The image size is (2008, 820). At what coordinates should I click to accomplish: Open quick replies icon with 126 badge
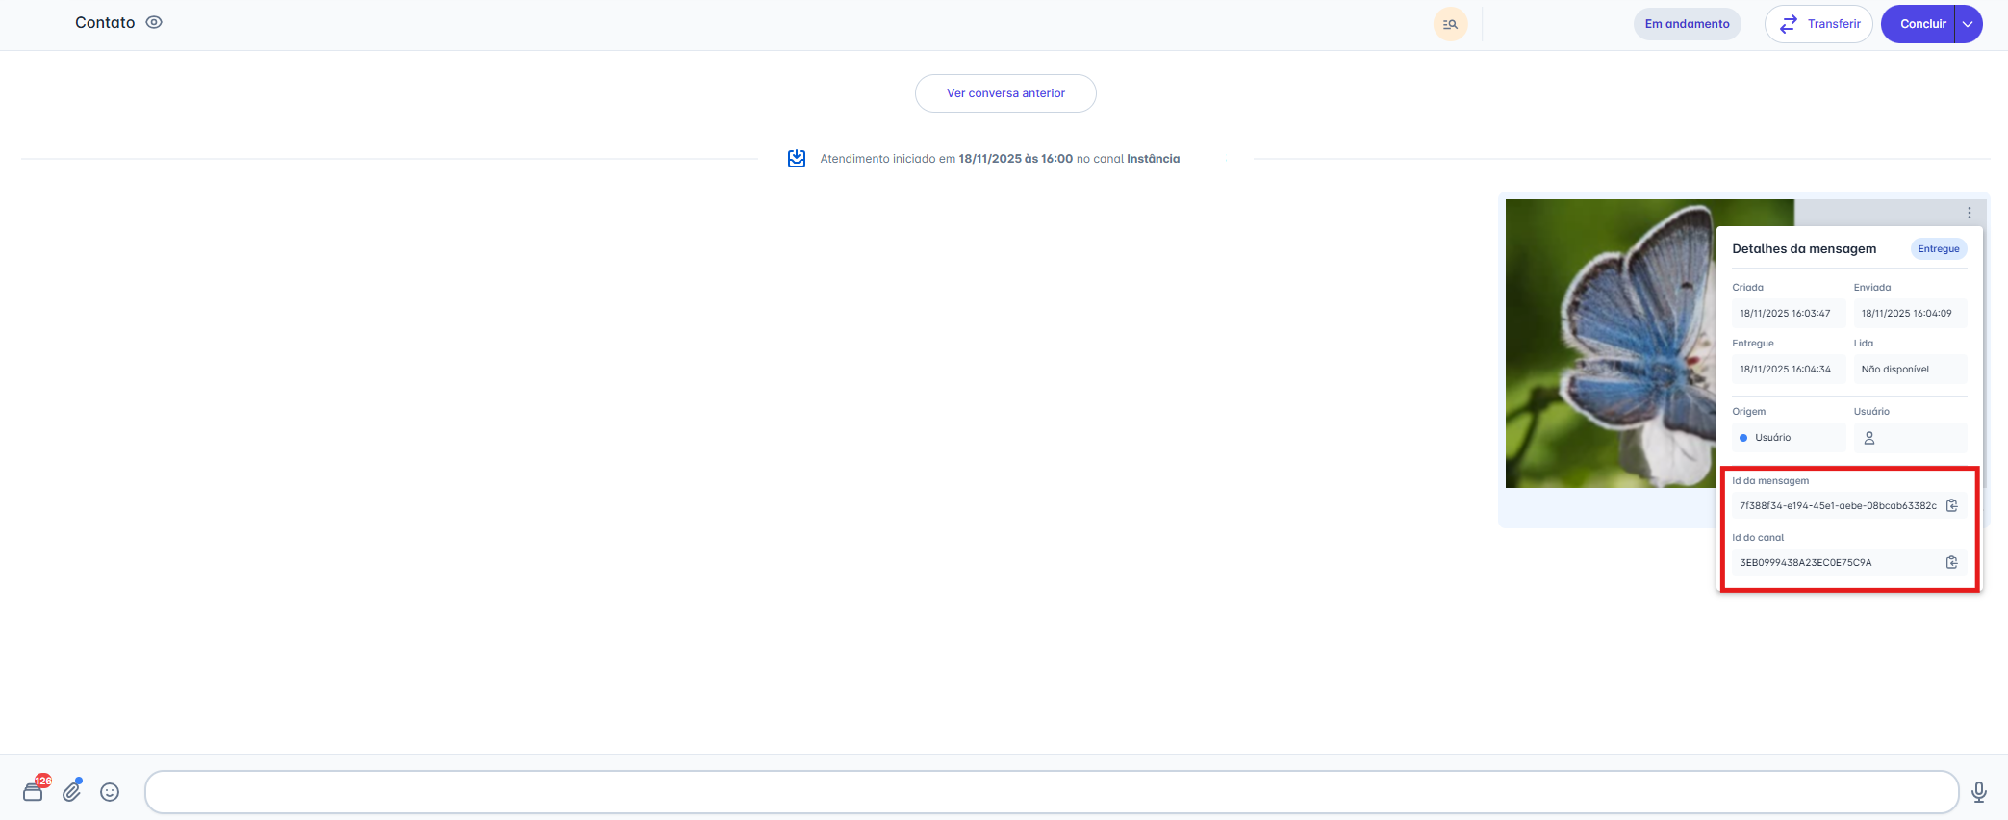34,791
